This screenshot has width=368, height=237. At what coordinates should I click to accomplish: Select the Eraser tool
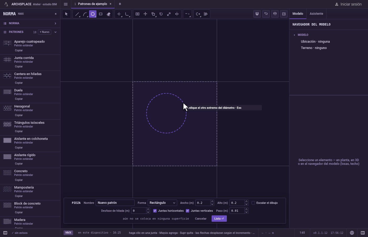[x=109, y=14]
